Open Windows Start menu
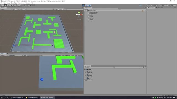 coord(2,98)
